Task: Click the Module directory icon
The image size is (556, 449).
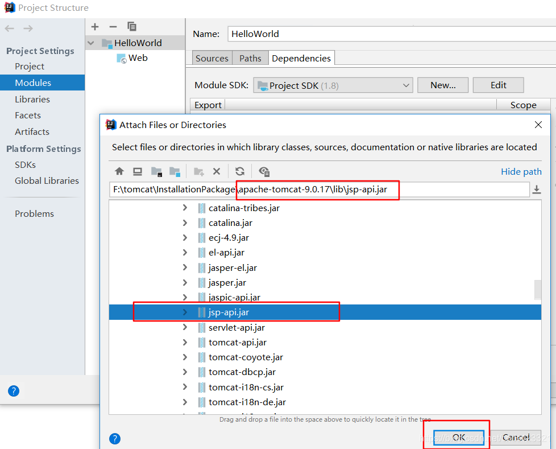Action: (x=175, y=171)
